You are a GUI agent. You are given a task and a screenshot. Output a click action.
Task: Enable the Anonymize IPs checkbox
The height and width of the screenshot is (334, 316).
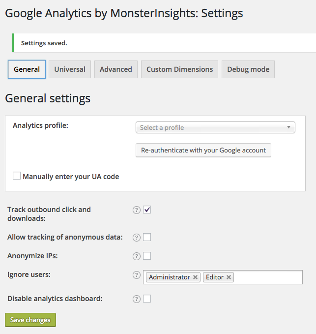tap(147, 256)
